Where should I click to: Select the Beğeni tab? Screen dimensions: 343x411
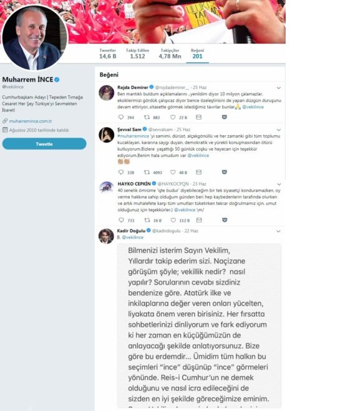(197, 54)
